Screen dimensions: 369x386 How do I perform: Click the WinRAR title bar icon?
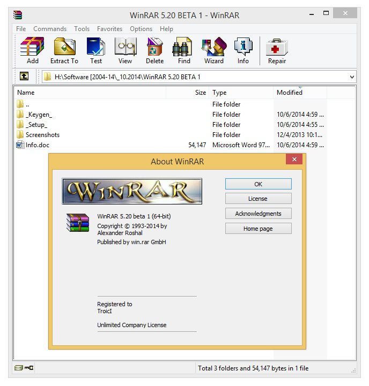18,15
